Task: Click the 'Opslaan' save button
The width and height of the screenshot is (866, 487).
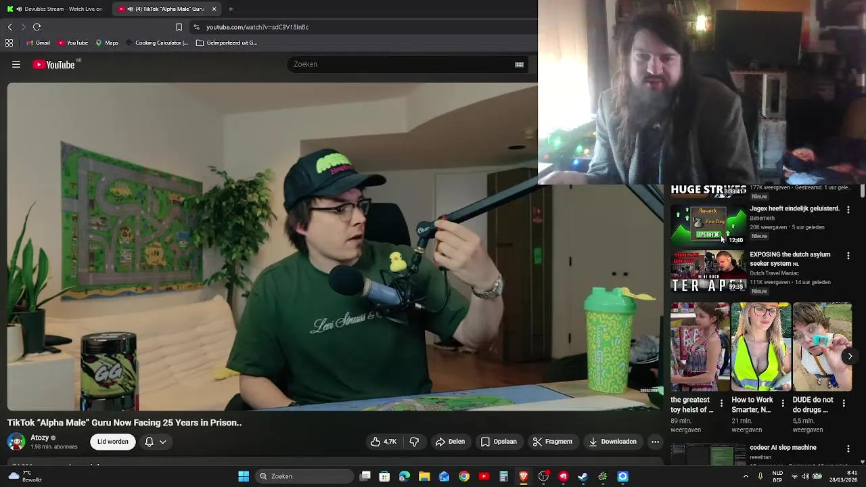Action: (499, 442)
